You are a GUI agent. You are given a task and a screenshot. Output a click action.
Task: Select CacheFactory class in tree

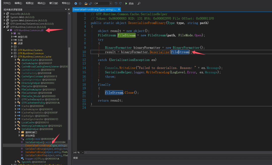37,73
